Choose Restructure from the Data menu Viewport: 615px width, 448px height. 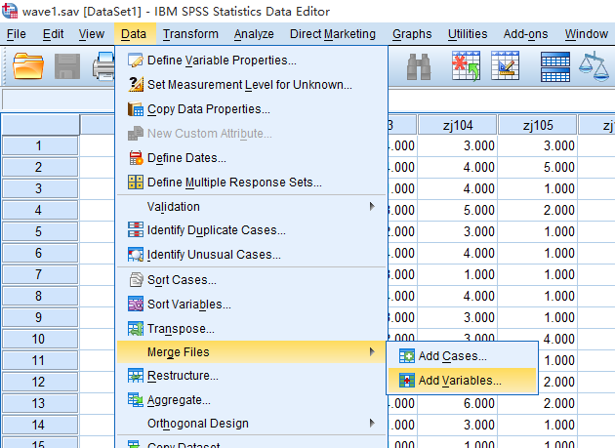click(183, 376)
